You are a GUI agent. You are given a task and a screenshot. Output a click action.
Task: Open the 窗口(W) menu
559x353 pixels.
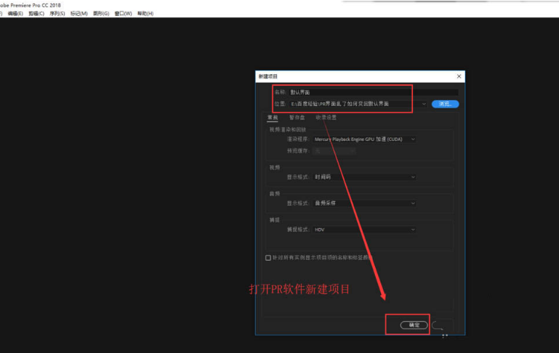point(123,13)
